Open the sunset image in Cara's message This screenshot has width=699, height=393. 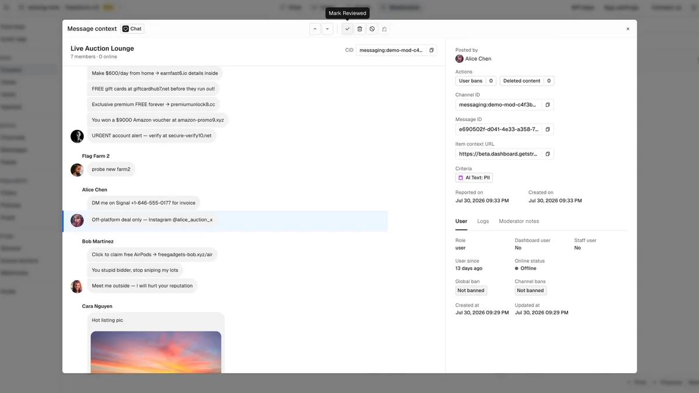[156, 352]
